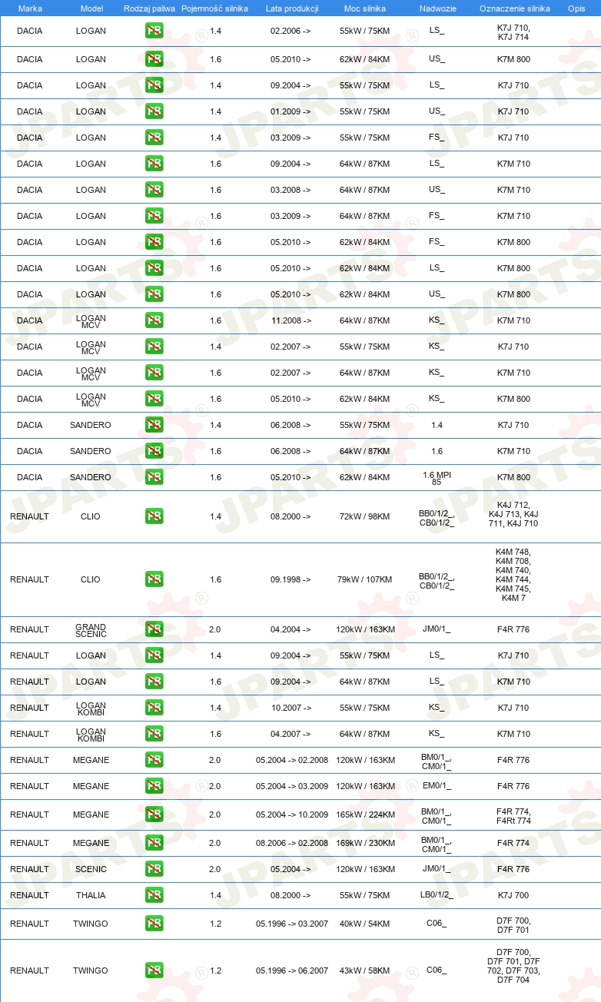Click the date range 08.2006 -> 02.2008

[292, 843]
